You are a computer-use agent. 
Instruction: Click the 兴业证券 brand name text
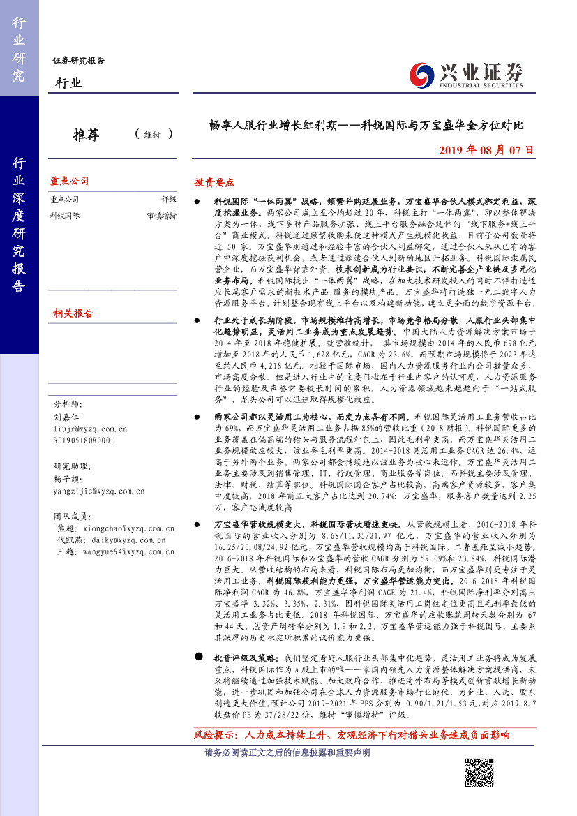(479, 71)
